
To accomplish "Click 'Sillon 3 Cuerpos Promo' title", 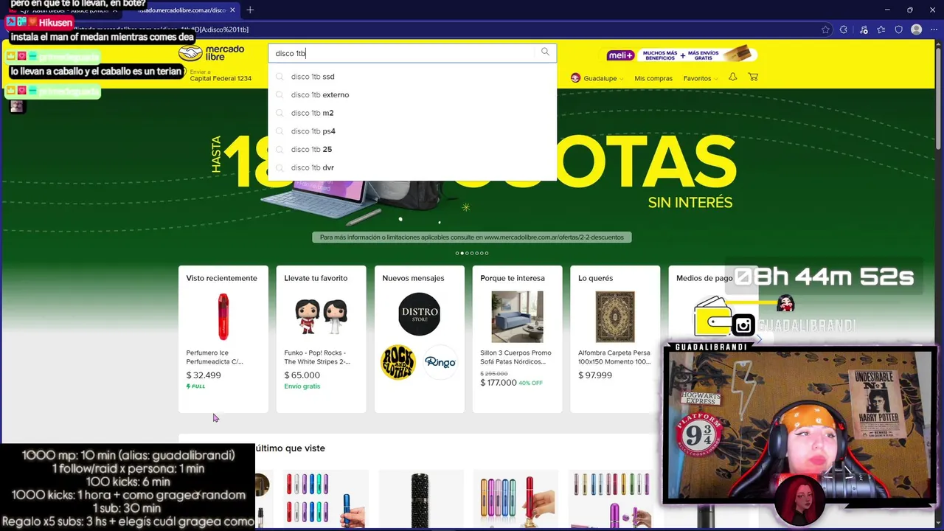I will (x=516, y=357).
